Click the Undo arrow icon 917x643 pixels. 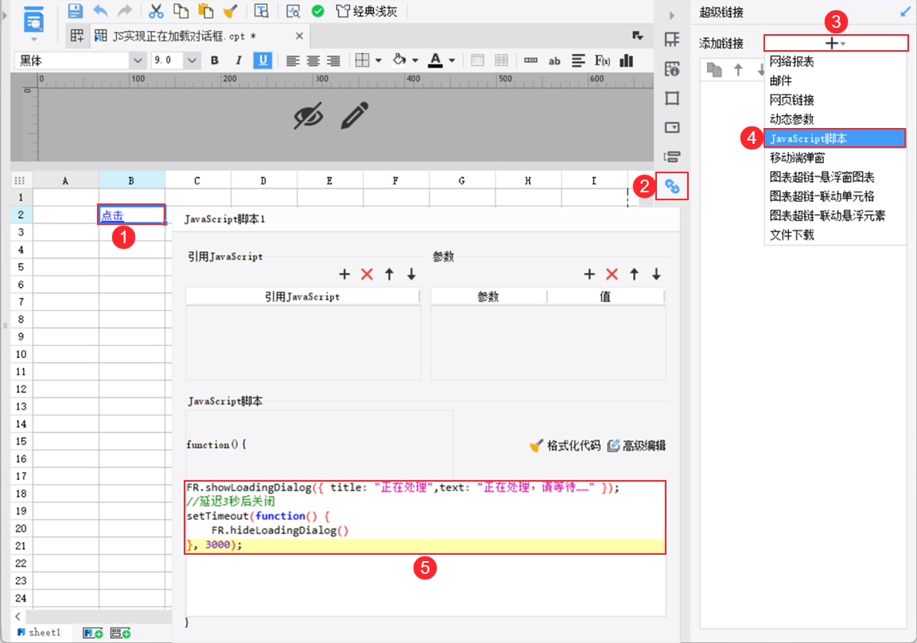tap(100, 10)
